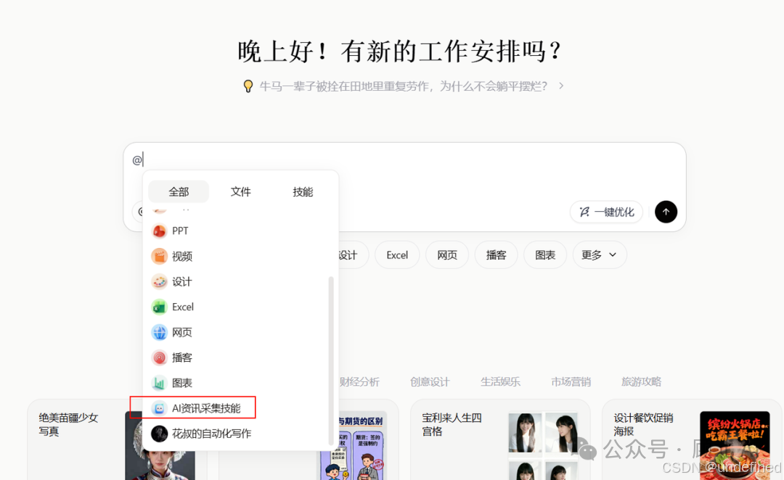This screenshot has height=480, width=784.
Task: Open the 更多 dropdown
Action: pos(599,255)
